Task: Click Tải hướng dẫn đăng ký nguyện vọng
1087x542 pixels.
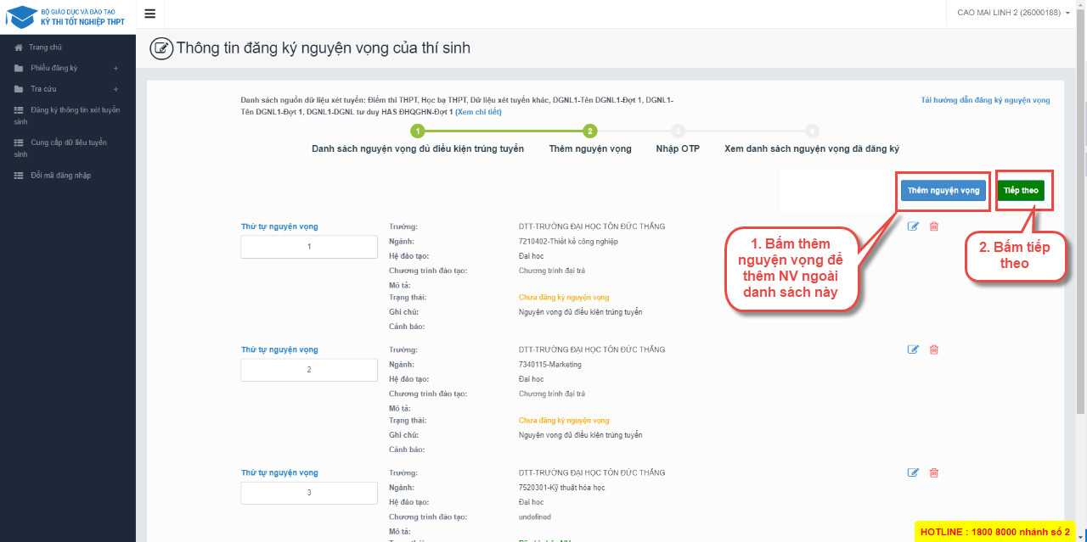Action: pos(985,100)
